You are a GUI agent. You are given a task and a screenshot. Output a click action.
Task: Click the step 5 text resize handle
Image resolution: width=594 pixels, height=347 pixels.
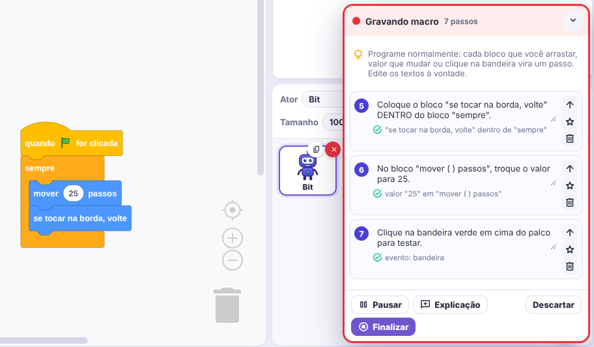coord(553,119)
